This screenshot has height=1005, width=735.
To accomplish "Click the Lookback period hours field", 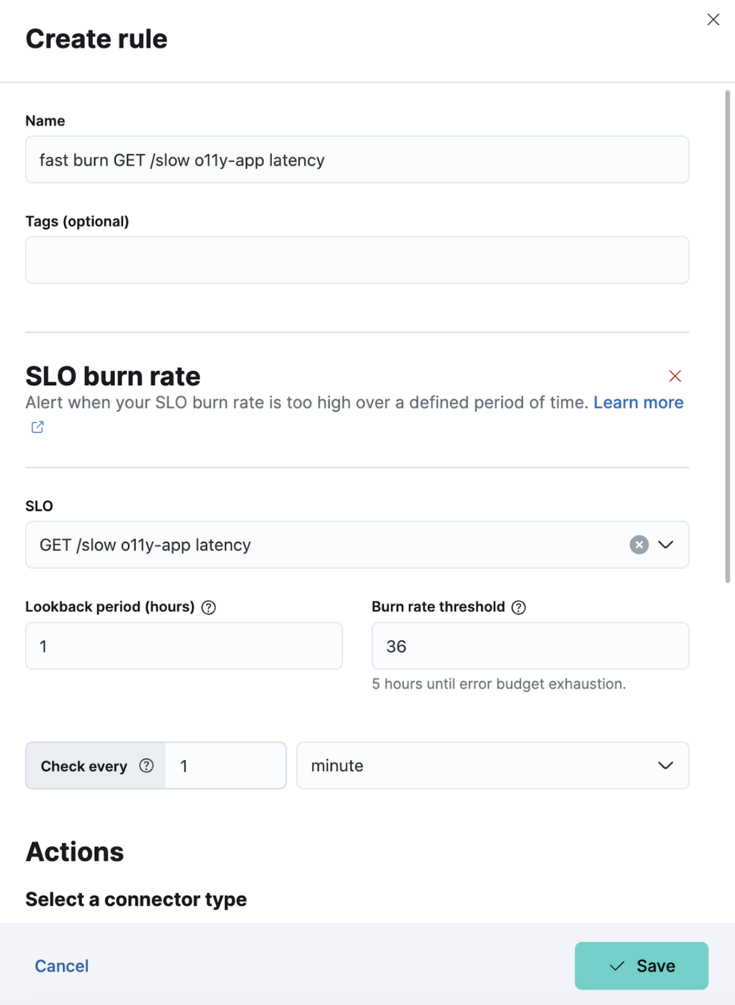I will (183, 646).
